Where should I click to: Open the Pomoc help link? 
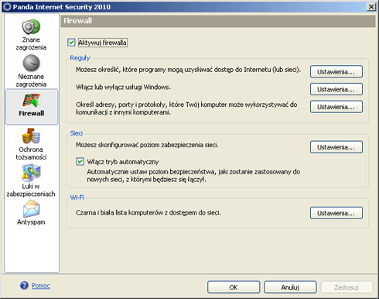pos(41,286)
